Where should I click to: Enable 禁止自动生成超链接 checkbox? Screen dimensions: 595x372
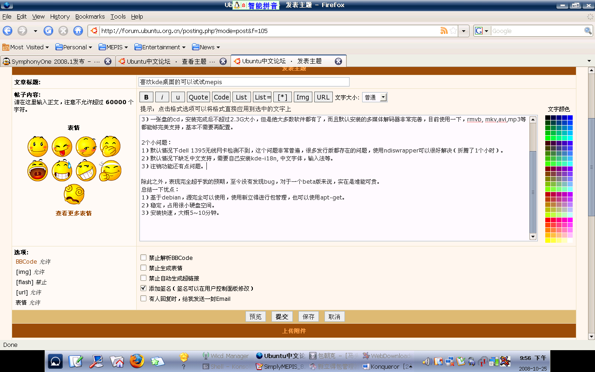[144, 278]
